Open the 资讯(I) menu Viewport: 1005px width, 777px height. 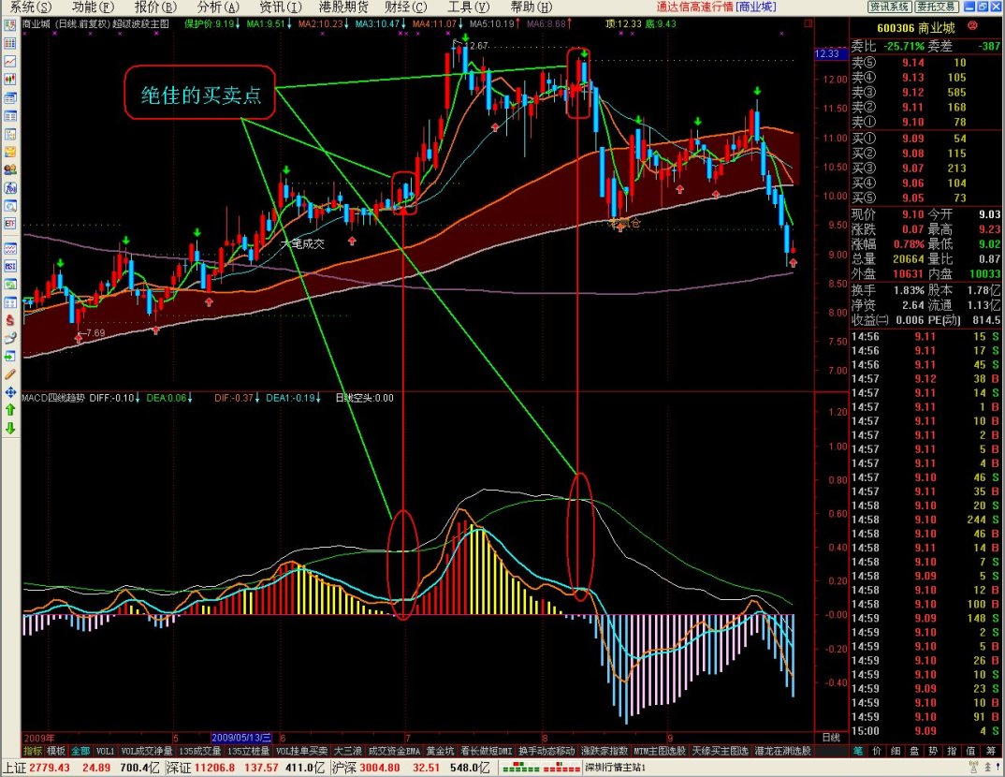pyautogui.click(x=281, y=7)
